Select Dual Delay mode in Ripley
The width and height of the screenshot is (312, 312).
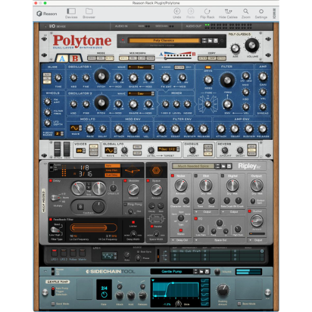(x=112, y=175)
